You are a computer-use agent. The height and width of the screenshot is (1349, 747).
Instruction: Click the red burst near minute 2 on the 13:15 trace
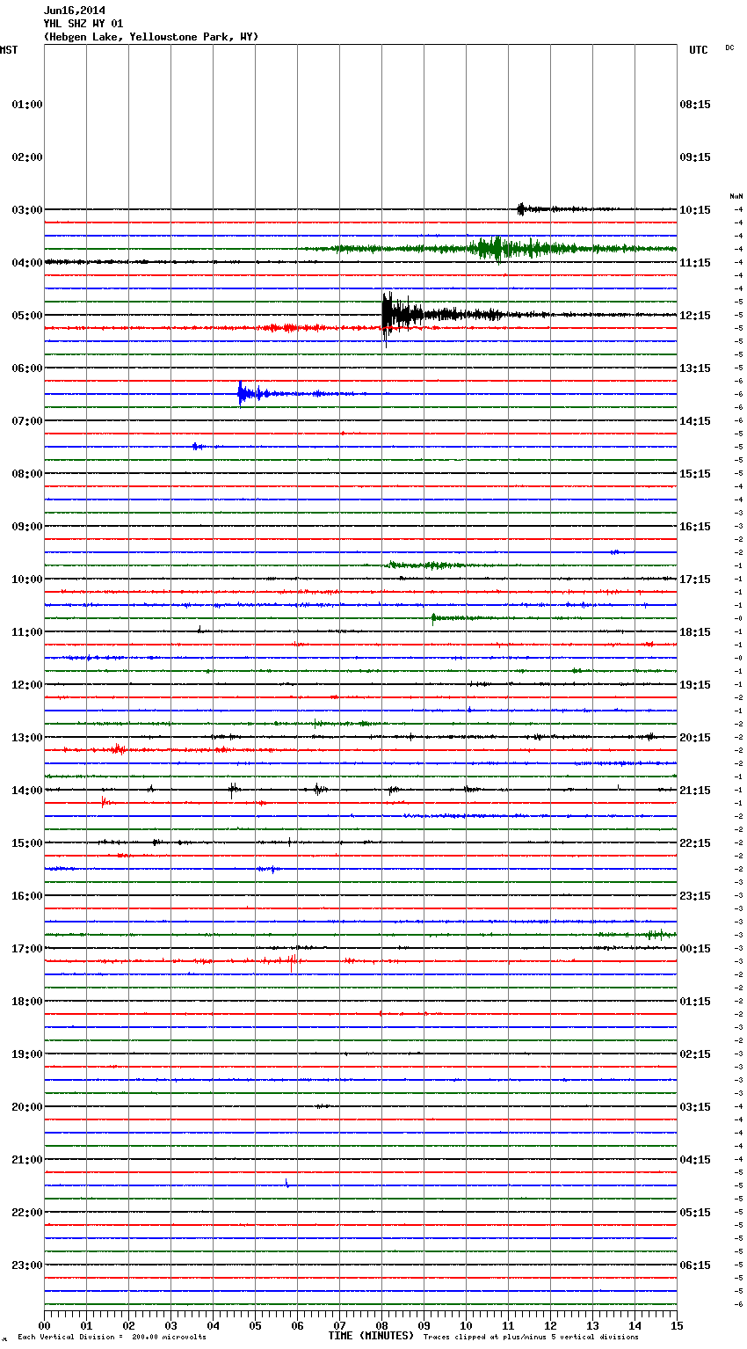pos(118,750)
